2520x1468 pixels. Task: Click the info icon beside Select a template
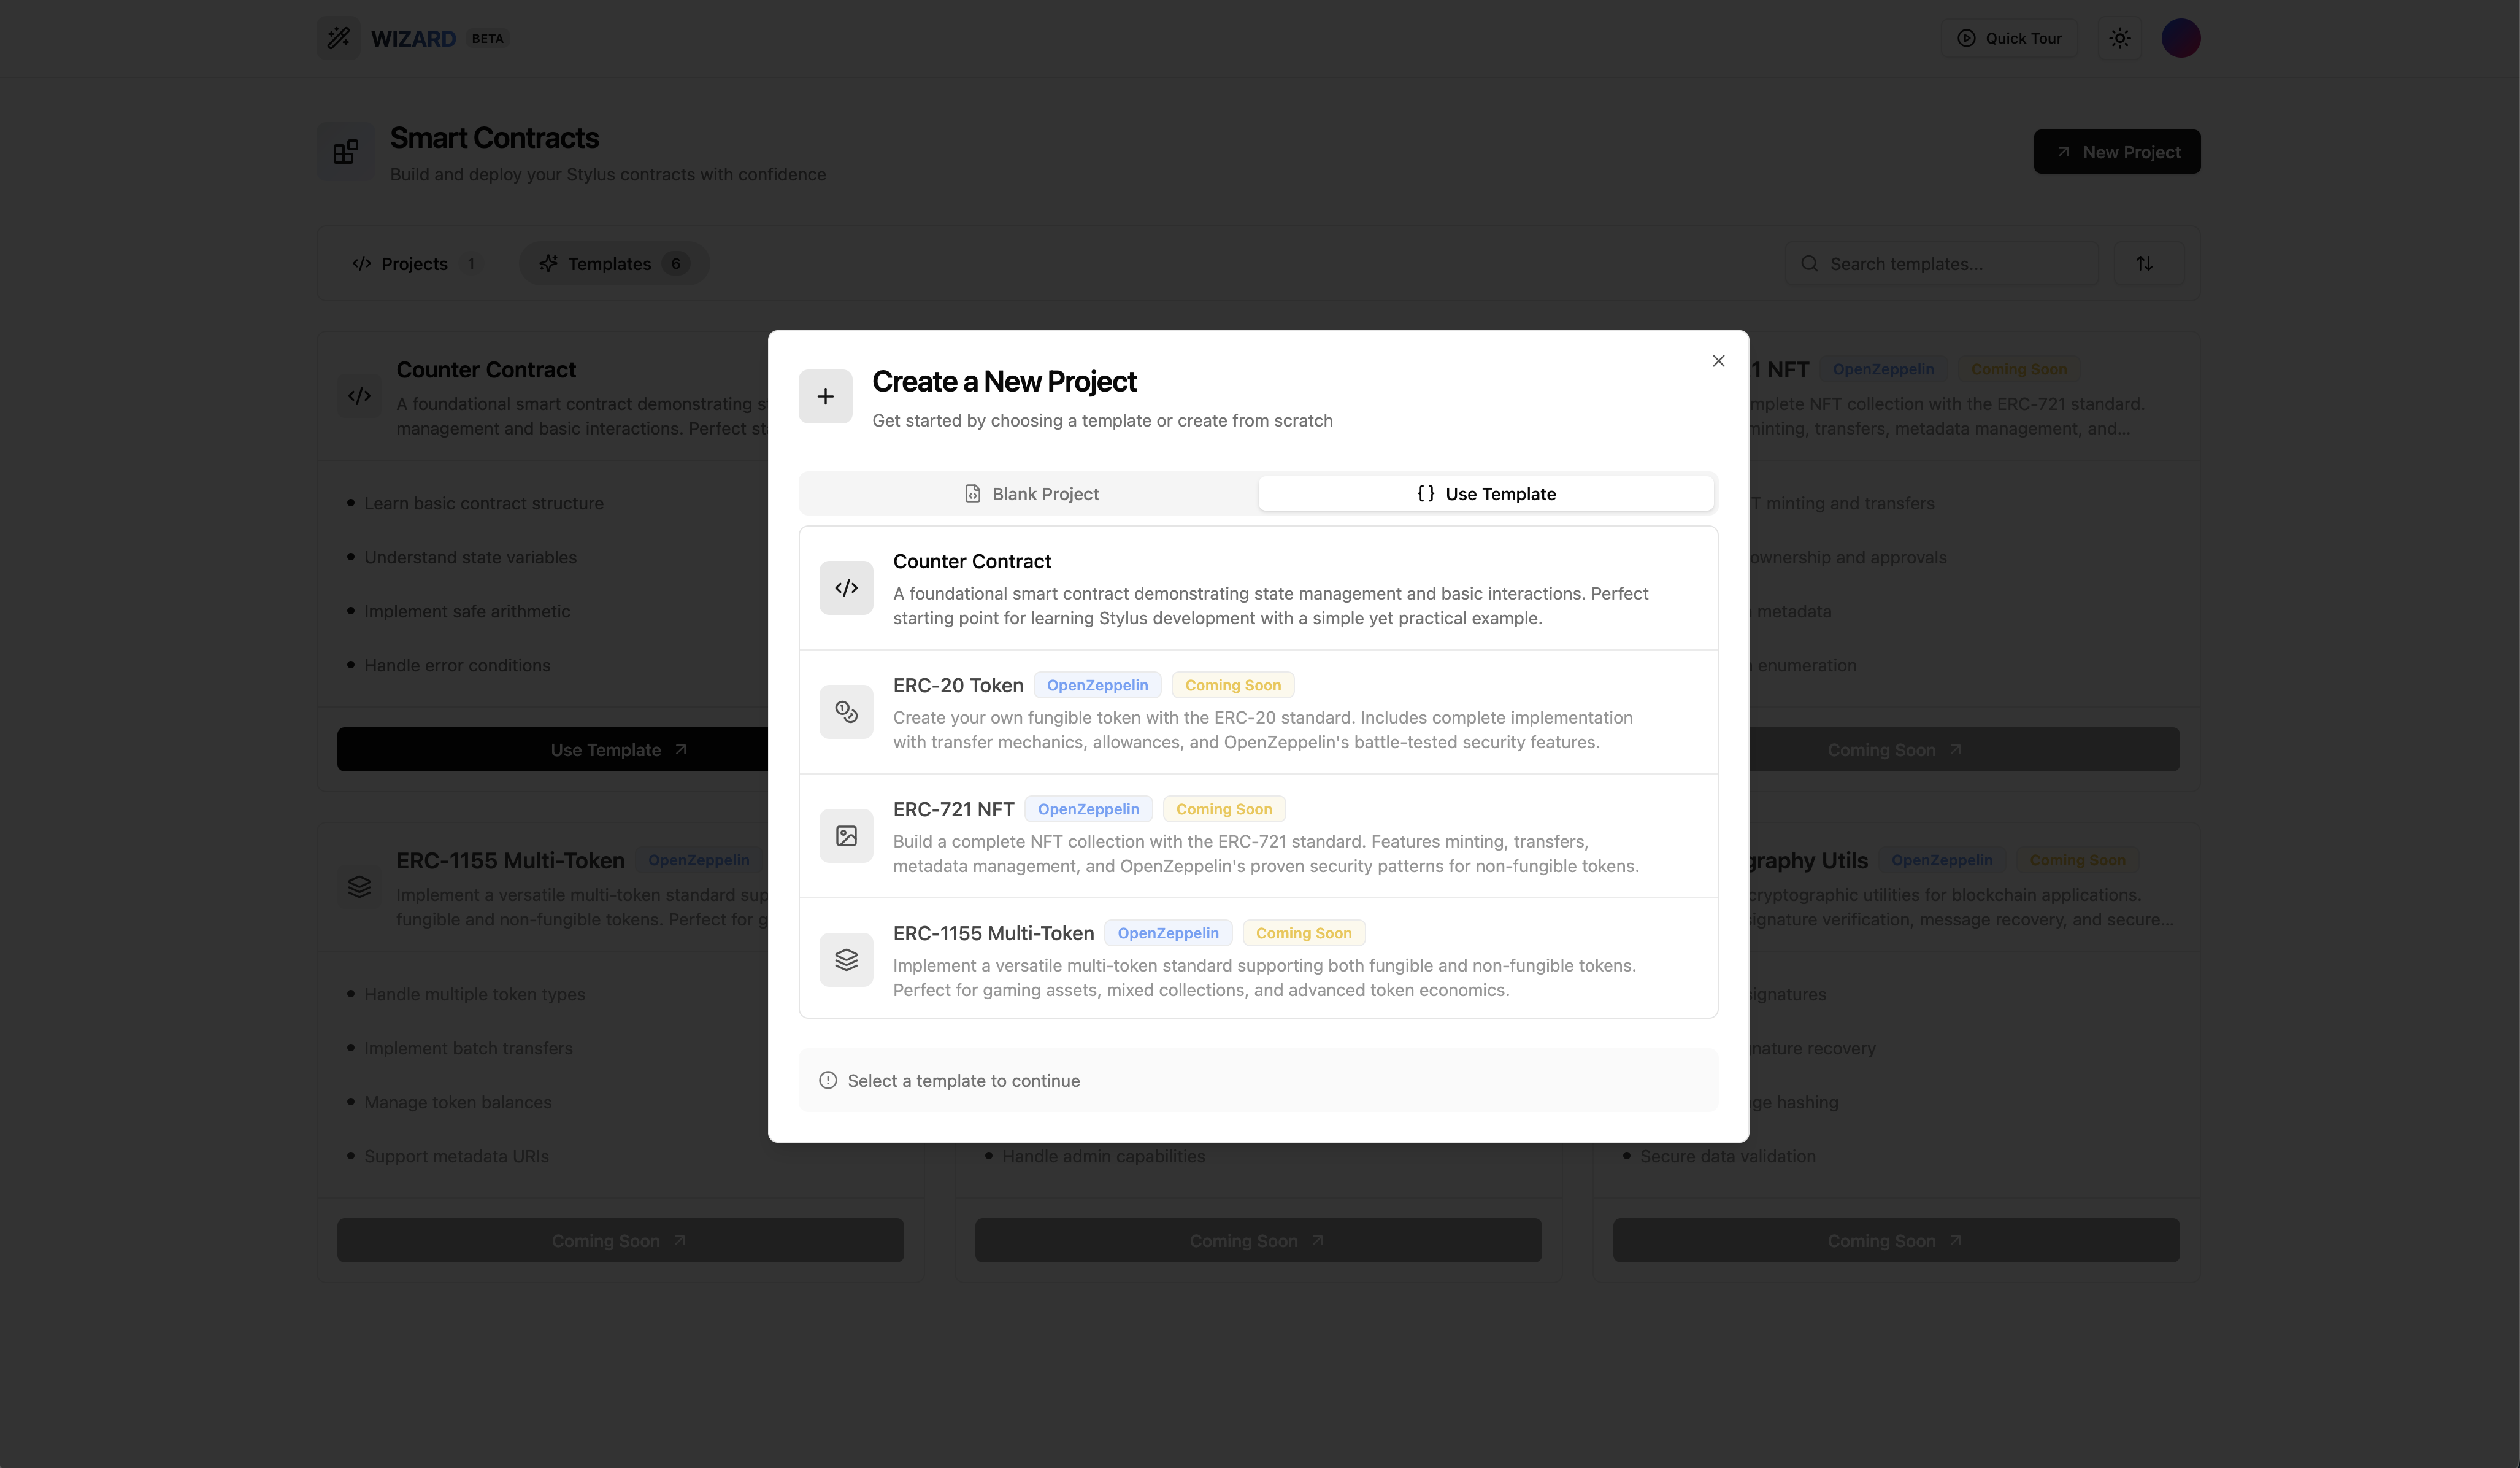[828, 1081]
